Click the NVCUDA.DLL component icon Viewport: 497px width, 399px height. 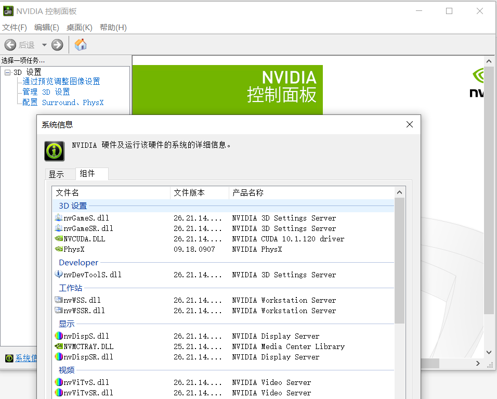(x=59, y=238)
